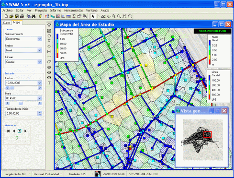The height and width of the screenshot is (178, 234).
Task: Select the add orifice tool
Action: click(x=49, y=67)
